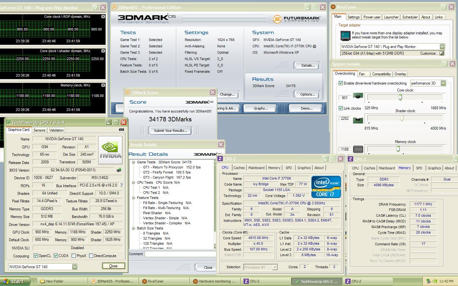Viewport: 458px width, 286px height.
Task: Switch to Hardware monitoring taskbar item
Action: [x=215, y=281]
